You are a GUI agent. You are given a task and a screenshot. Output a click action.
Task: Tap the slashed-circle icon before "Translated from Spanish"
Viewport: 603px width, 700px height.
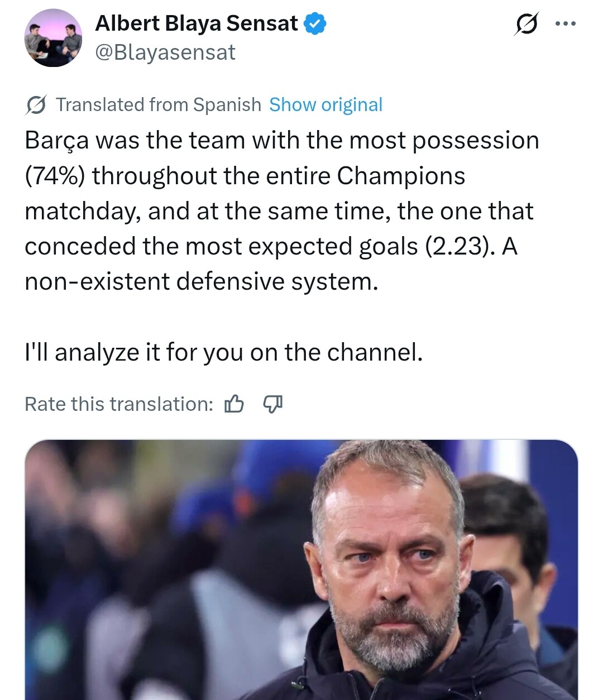[x=36, y=105]
